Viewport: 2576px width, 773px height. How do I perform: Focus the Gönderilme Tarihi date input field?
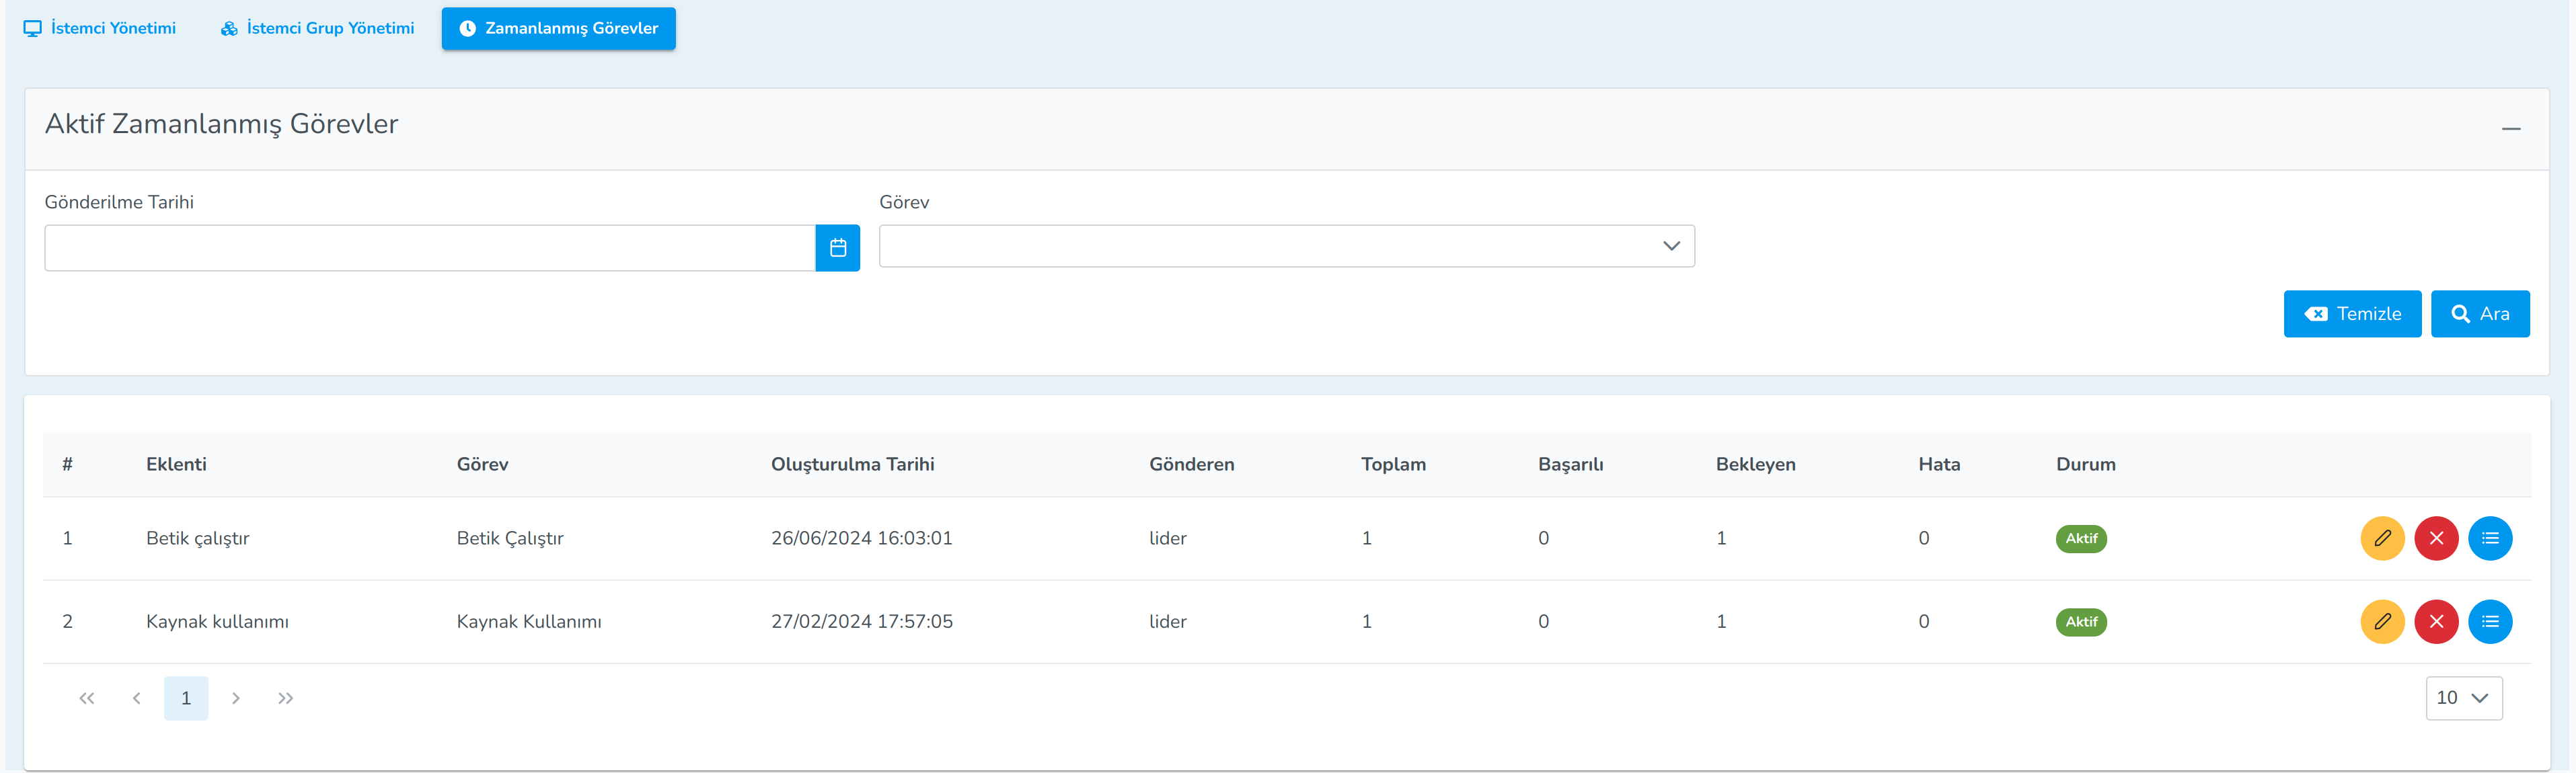tap(429, 247)
